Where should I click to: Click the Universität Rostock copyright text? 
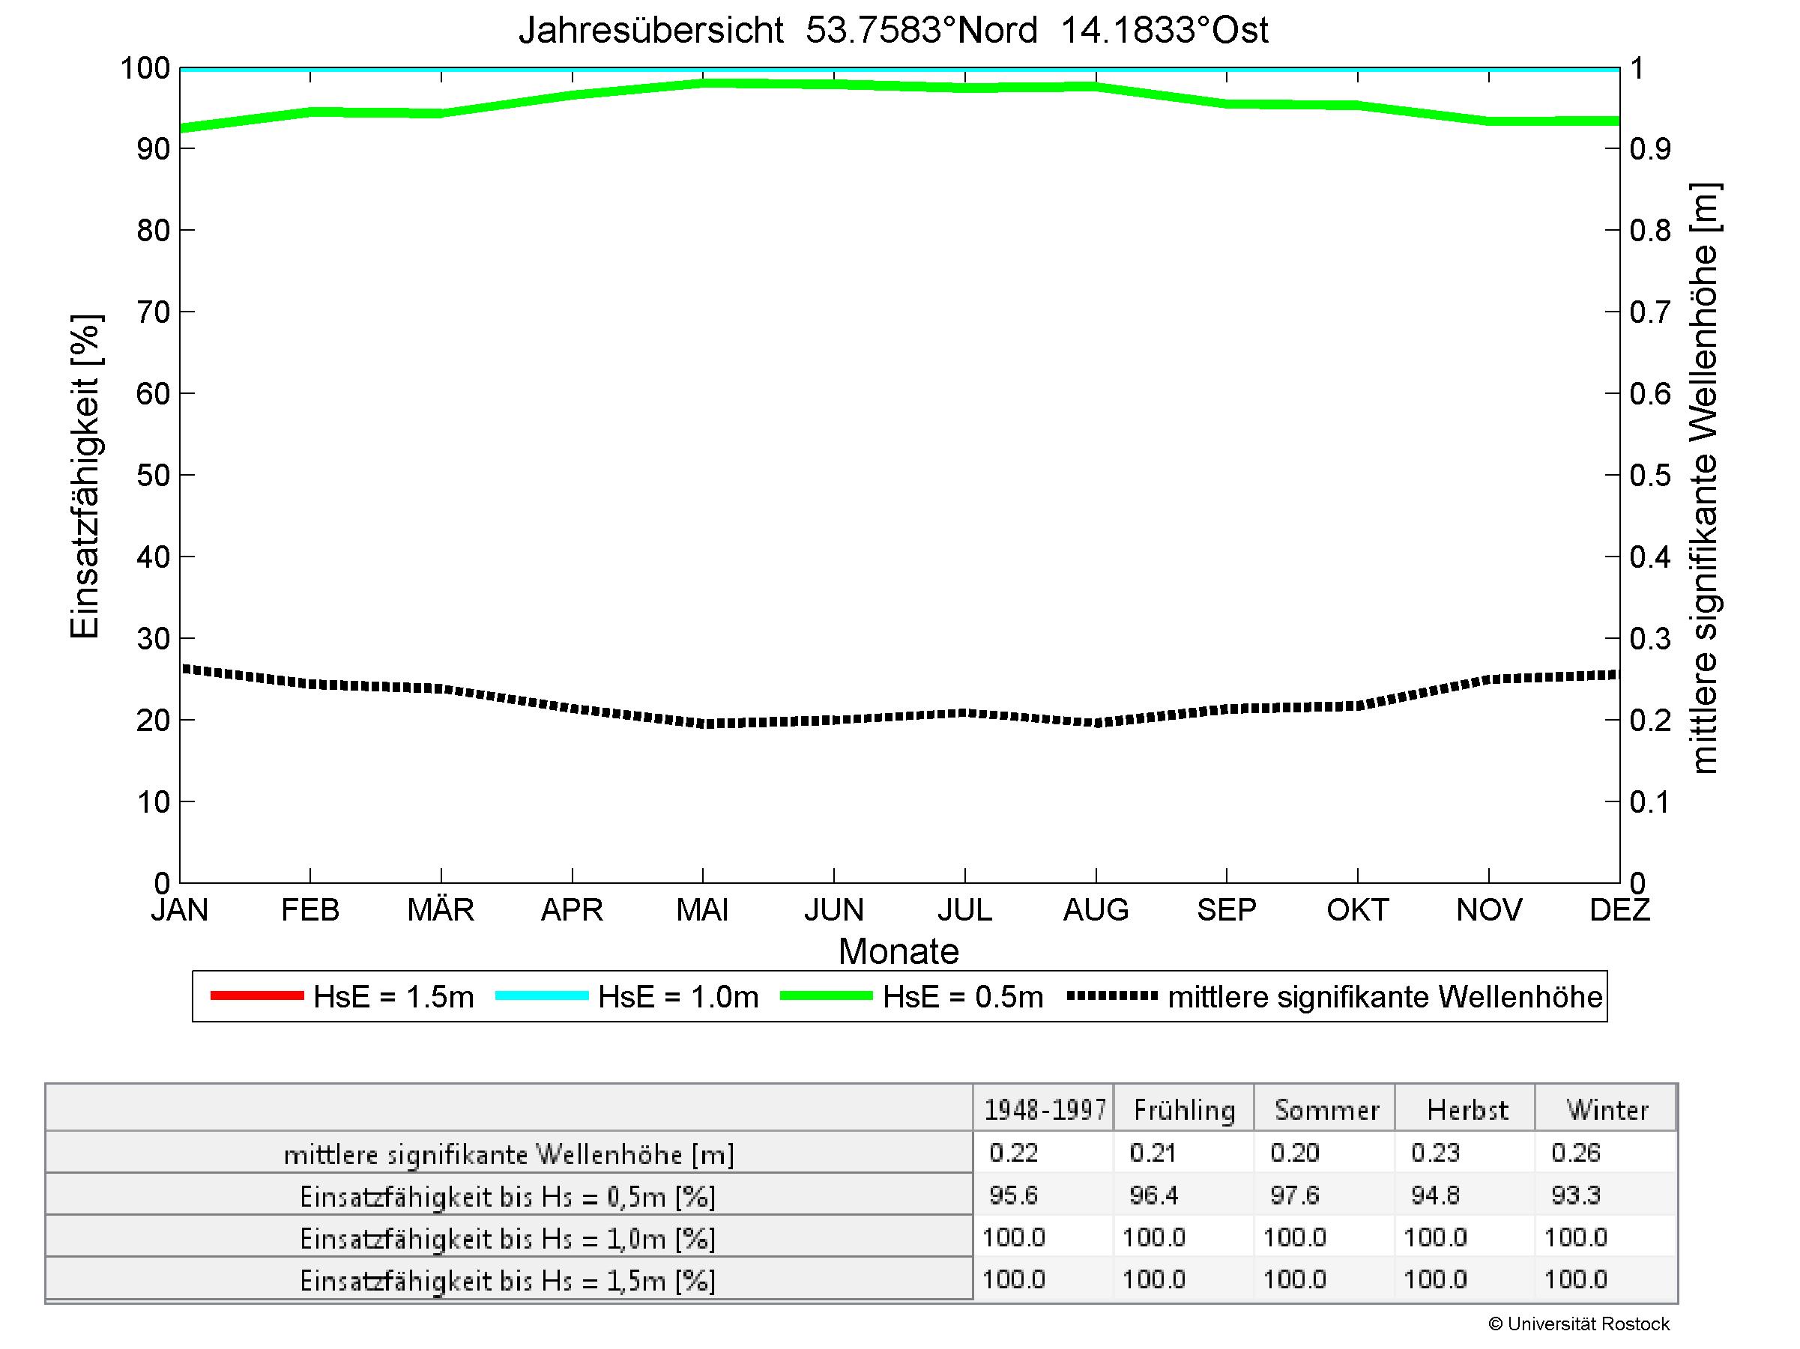(1579, 1324)
